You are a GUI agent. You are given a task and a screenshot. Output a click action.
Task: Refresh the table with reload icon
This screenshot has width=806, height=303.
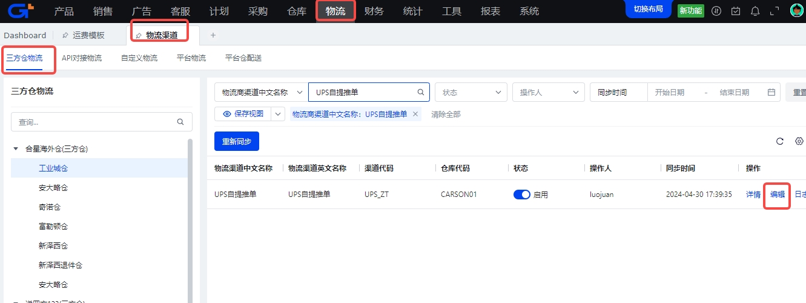[780, 141]
